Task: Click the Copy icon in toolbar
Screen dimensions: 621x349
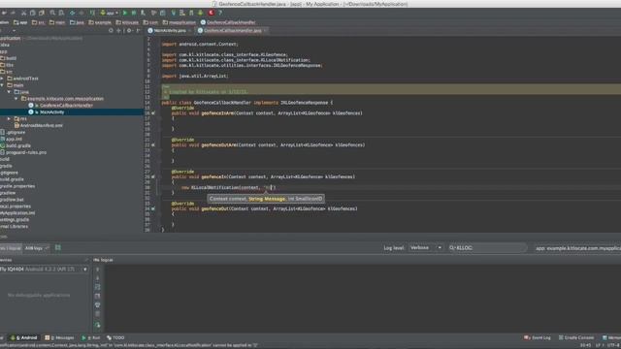Action: coord(32,13)
